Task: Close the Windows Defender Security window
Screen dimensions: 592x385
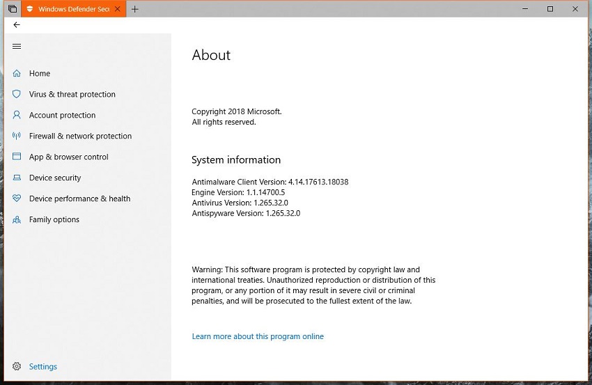Action: click(575, 9)
